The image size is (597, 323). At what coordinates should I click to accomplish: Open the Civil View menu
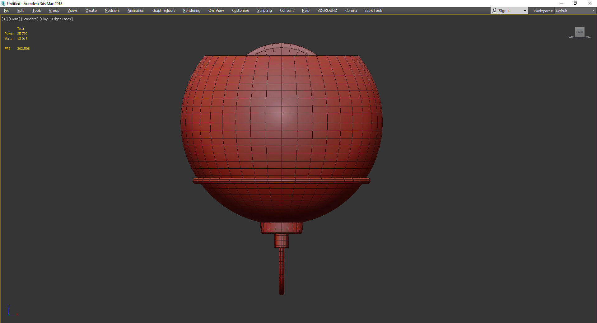[x=216, y=11]
